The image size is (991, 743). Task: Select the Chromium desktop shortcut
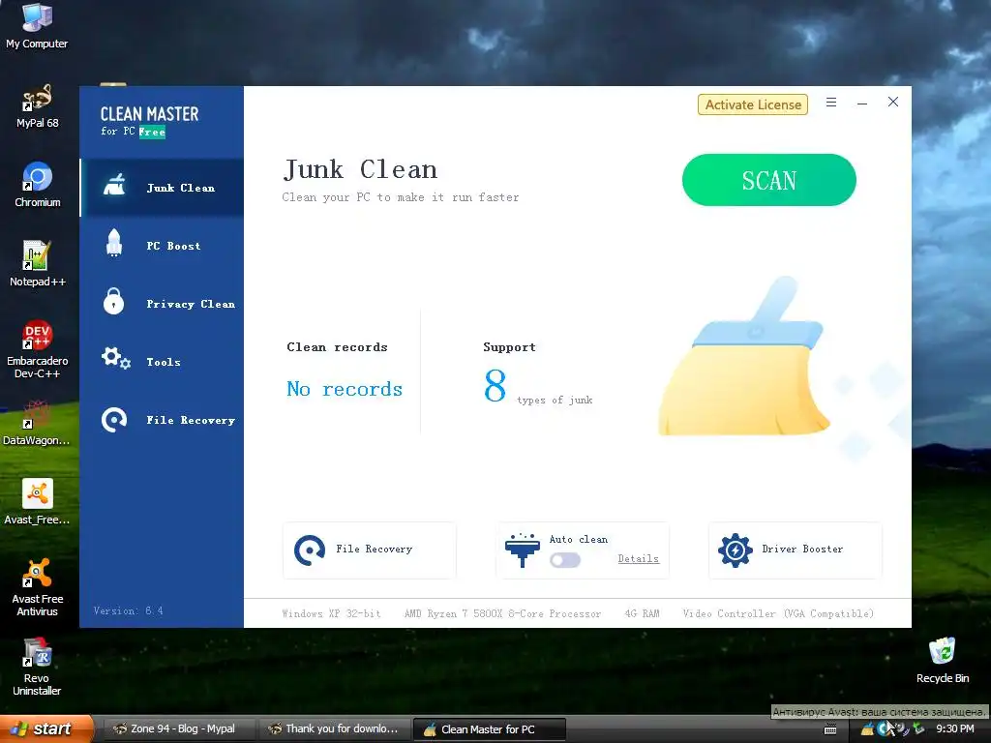38,185
